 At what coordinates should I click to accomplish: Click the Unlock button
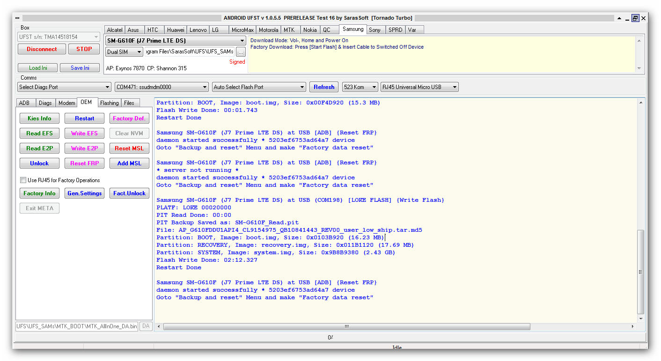pyautogui.click(x=40, y=163)
